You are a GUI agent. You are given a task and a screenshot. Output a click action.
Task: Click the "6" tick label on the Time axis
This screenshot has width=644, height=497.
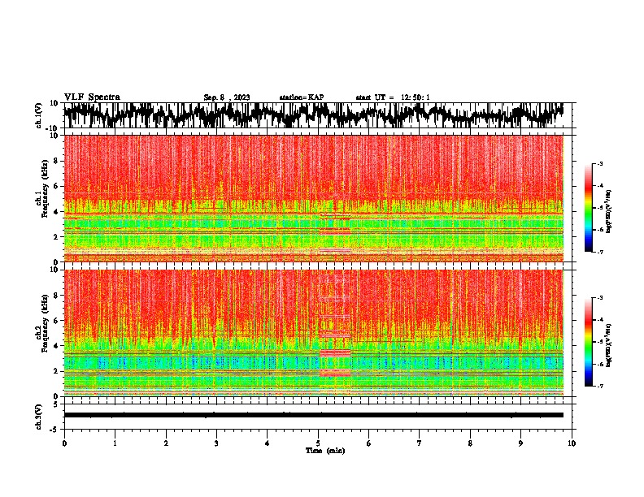tap(369, 443)
